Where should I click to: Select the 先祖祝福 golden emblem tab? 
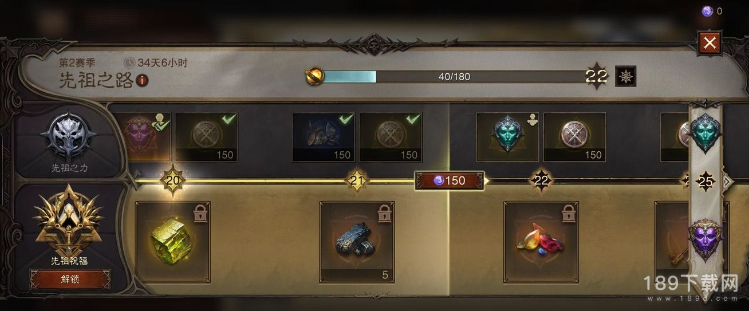click(x=68, y=225)
